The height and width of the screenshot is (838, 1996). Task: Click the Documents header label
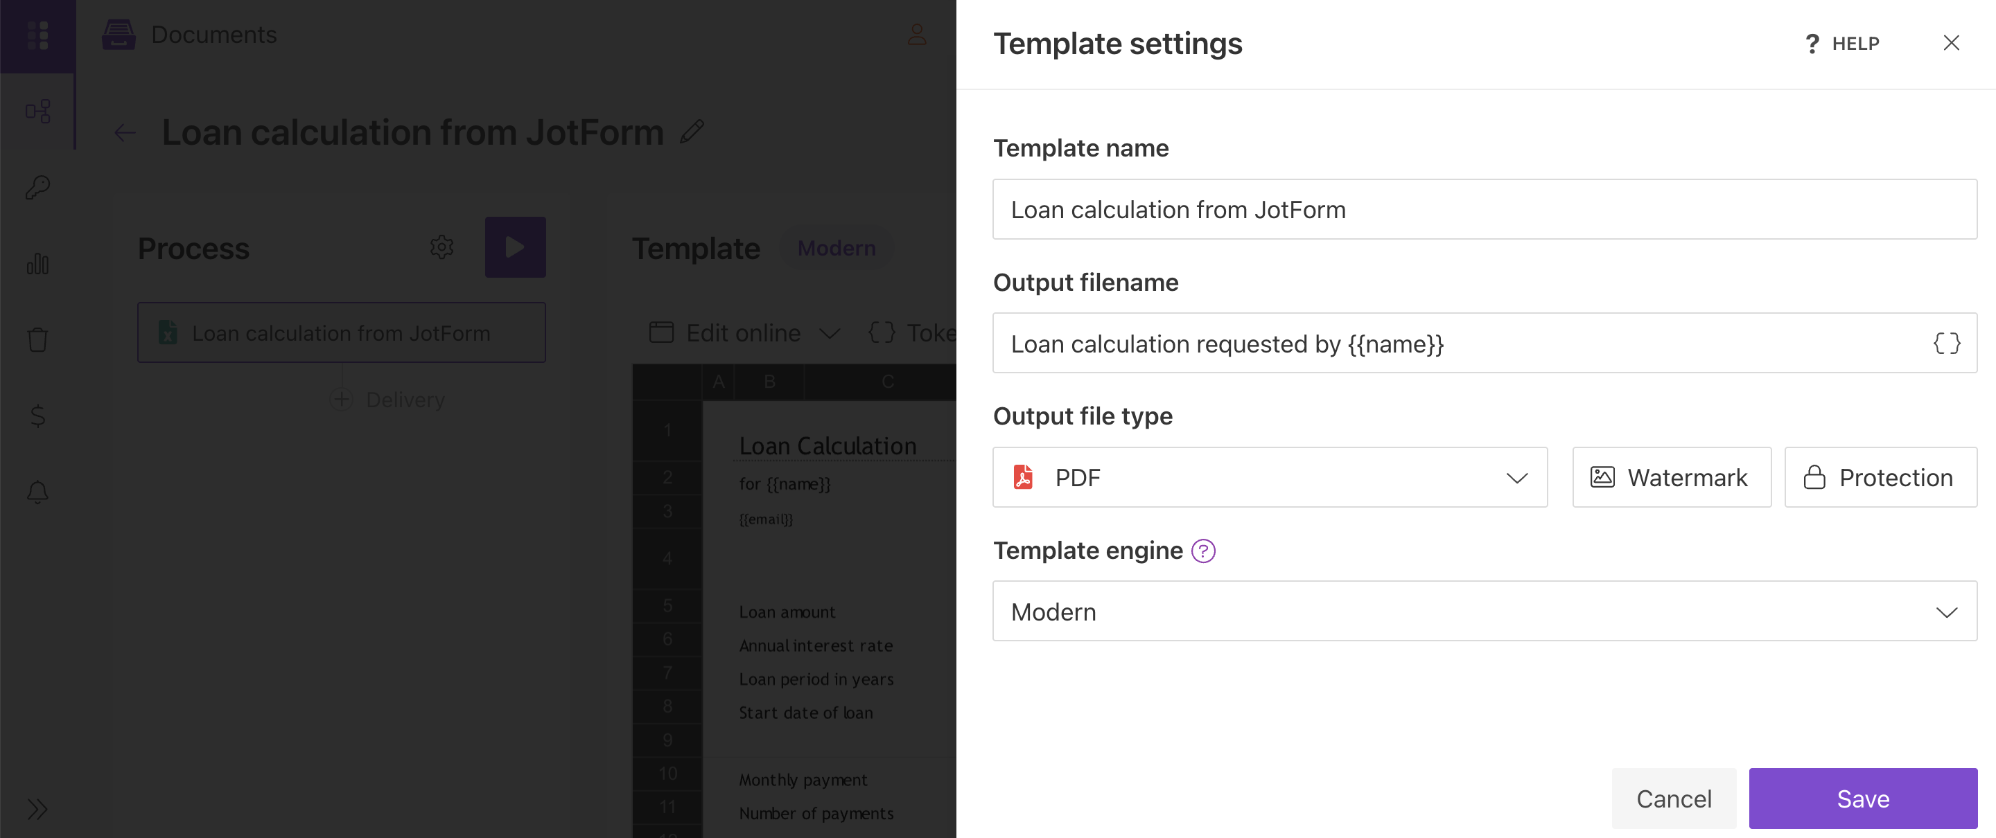pyautogui.click(x=214, y=35)
